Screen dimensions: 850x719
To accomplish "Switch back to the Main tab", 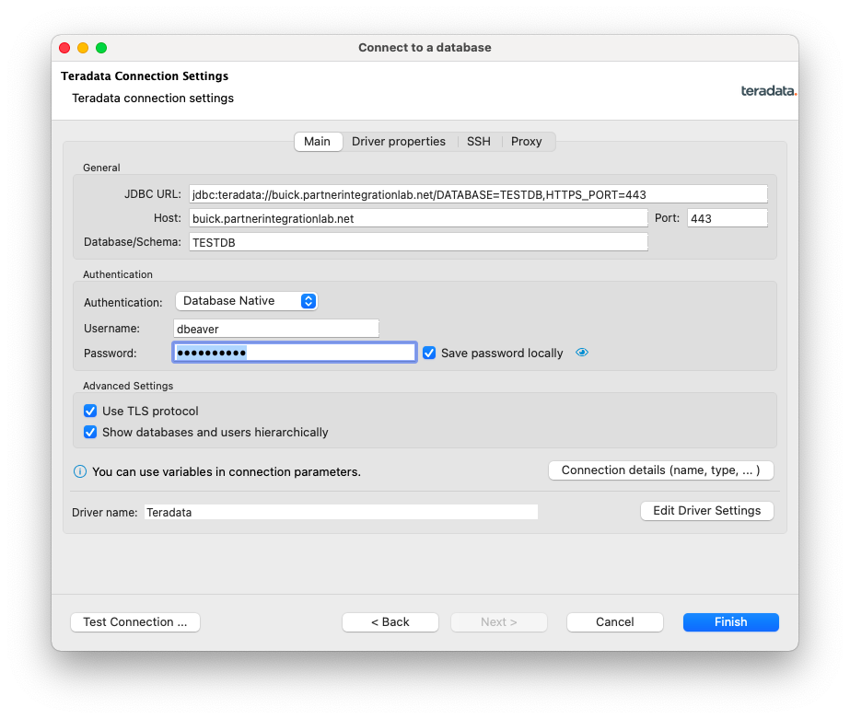I will tap(318, 141).
